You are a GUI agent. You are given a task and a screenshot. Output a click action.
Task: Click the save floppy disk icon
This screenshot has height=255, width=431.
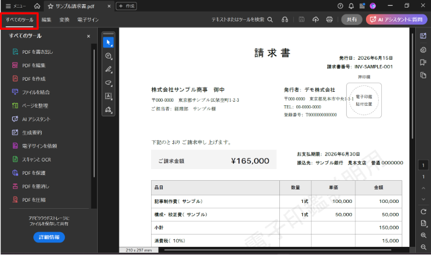click(302, 19)
